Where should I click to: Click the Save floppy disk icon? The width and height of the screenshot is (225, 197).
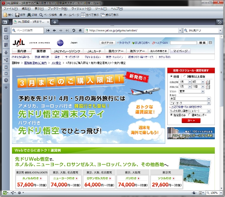tap(17, 15)
